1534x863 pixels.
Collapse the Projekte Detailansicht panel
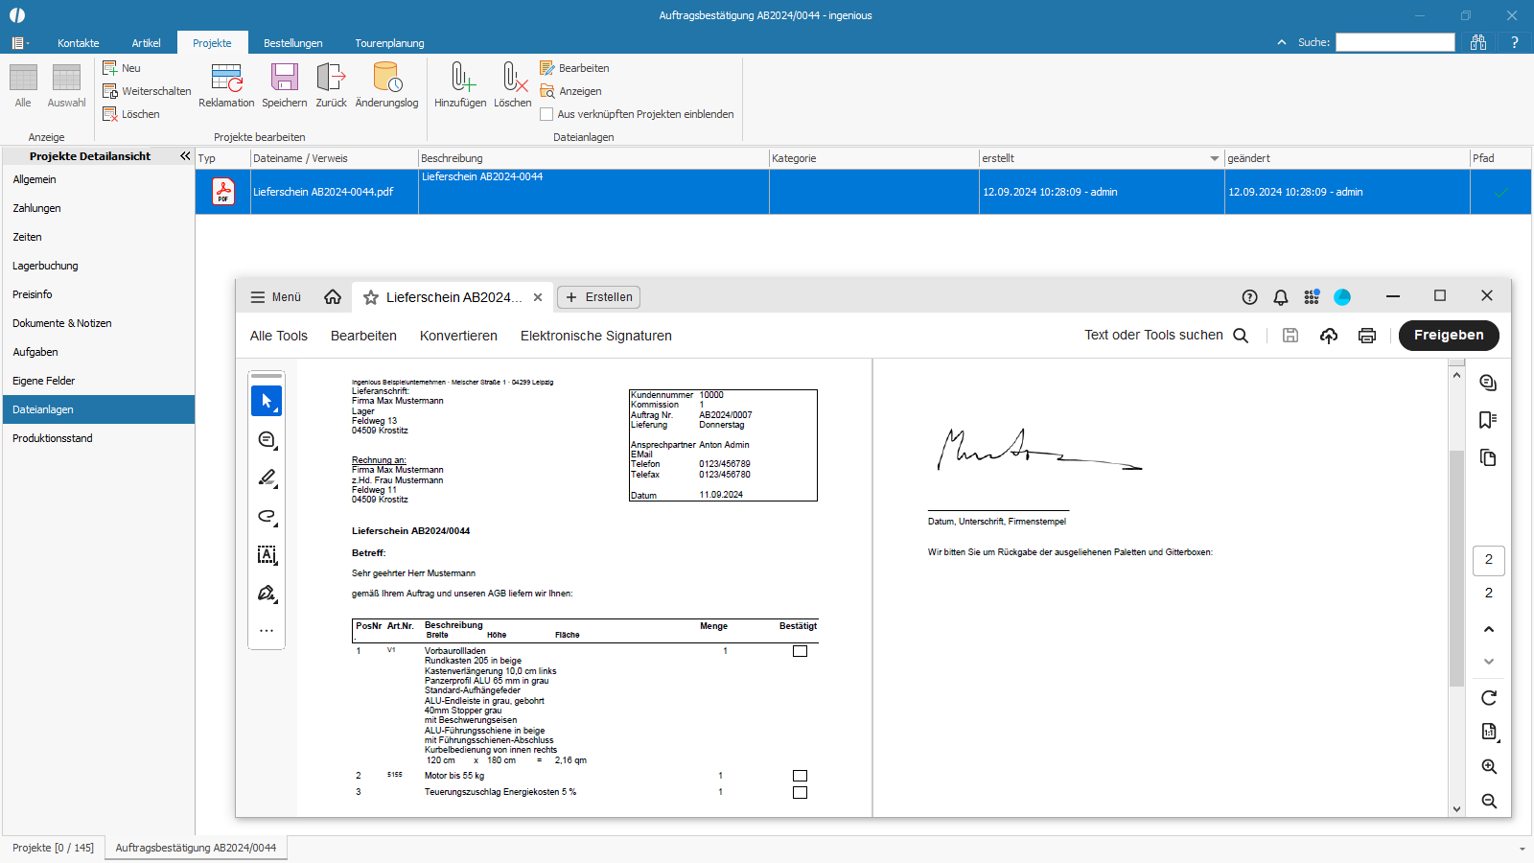185,155
